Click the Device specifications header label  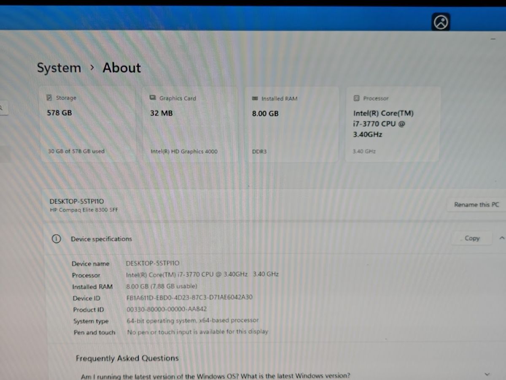101,239
